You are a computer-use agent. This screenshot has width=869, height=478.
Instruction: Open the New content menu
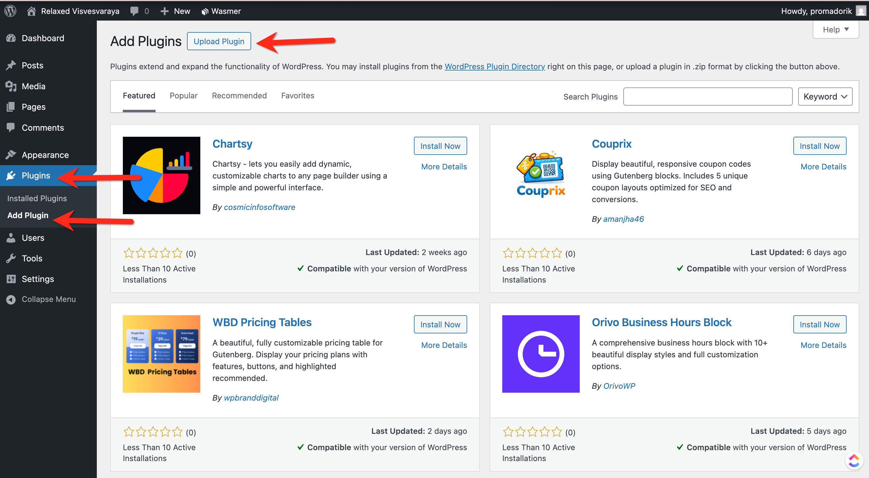(x=176, y=11)
